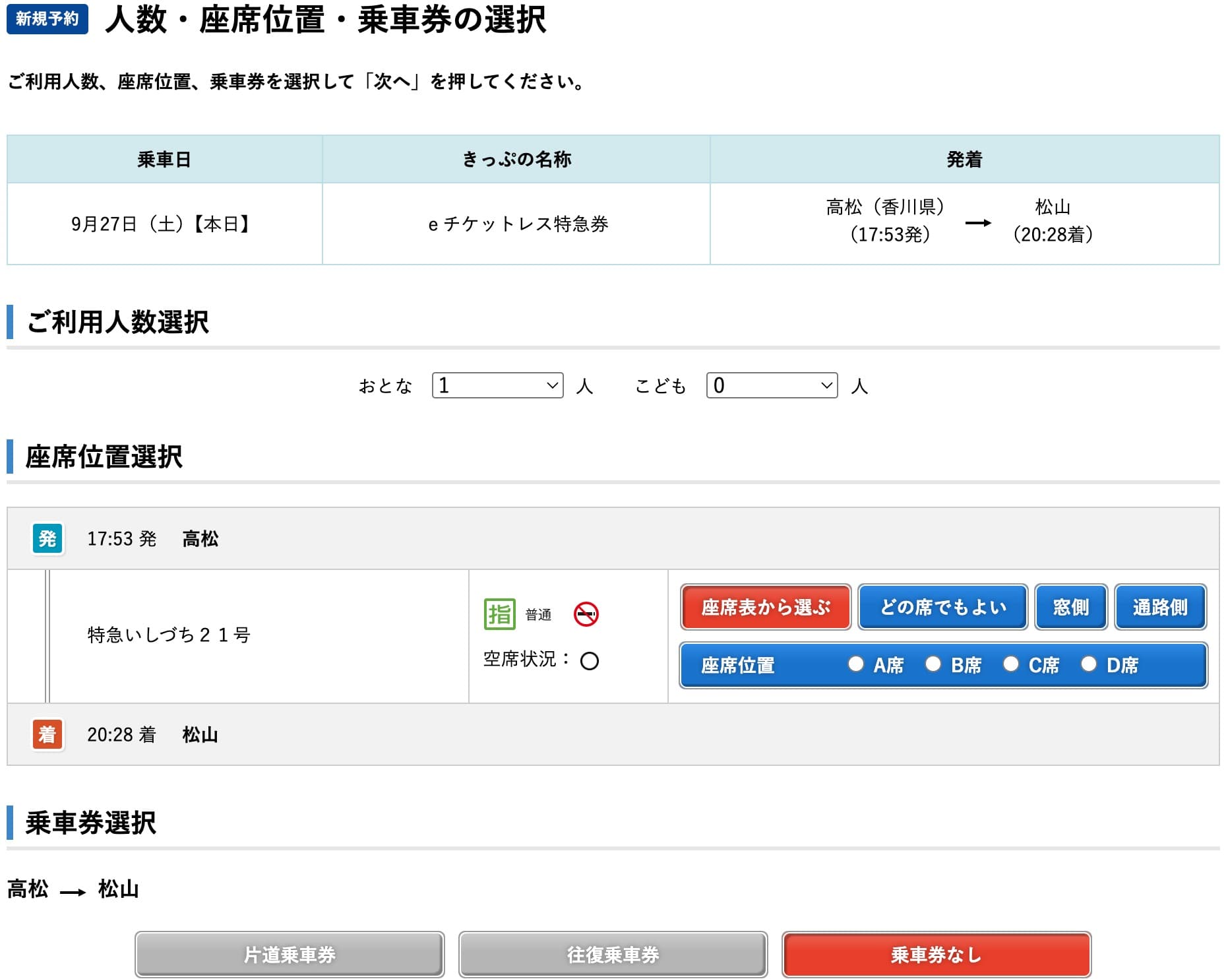Click the eチケットレス特急券 ticket name cell
1228x979 pixels.
pos(516,224)
